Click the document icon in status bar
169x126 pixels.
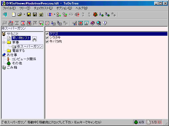pos(149,122)
